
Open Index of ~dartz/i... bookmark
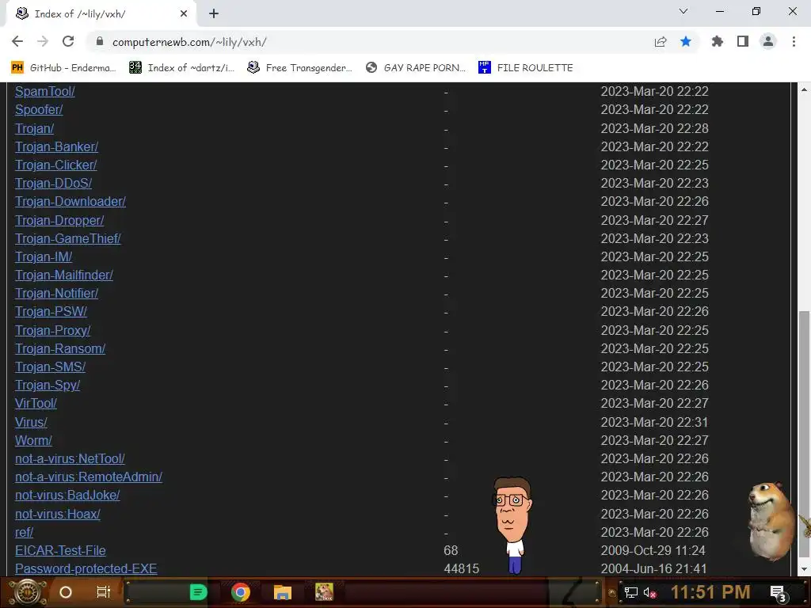point(181,68)
